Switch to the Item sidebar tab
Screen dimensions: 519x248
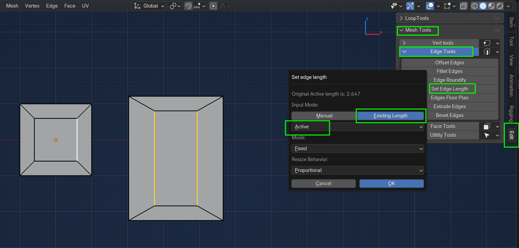click(511, 22)
